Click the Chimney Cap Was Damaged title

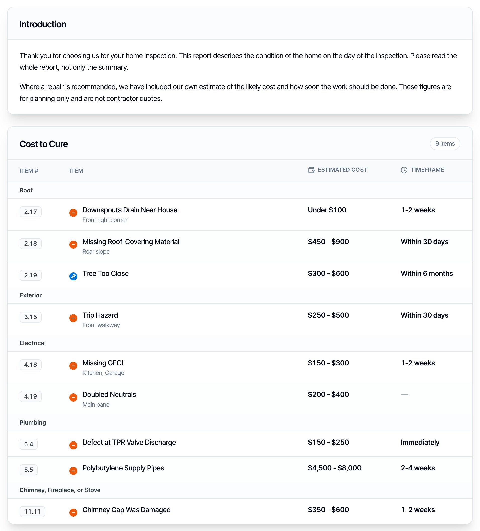tap(127, 510)
